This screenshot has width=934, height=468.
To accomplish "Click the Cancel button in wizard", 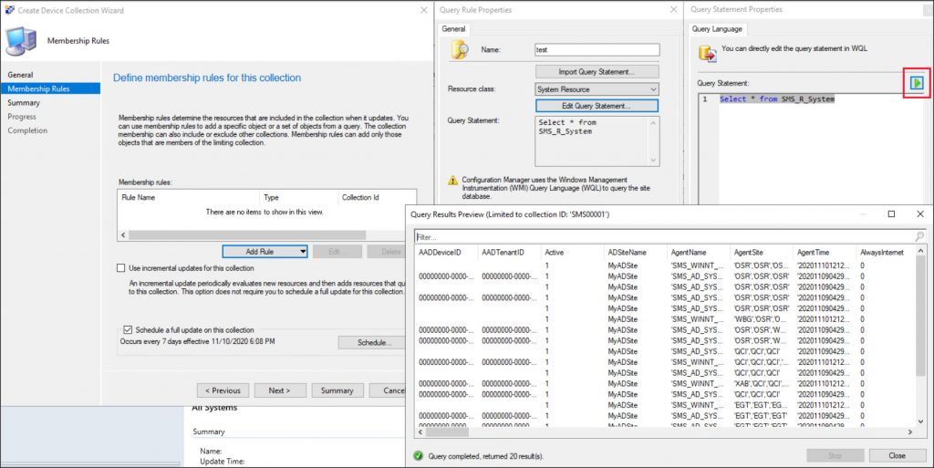I will (x=387, y=390).
